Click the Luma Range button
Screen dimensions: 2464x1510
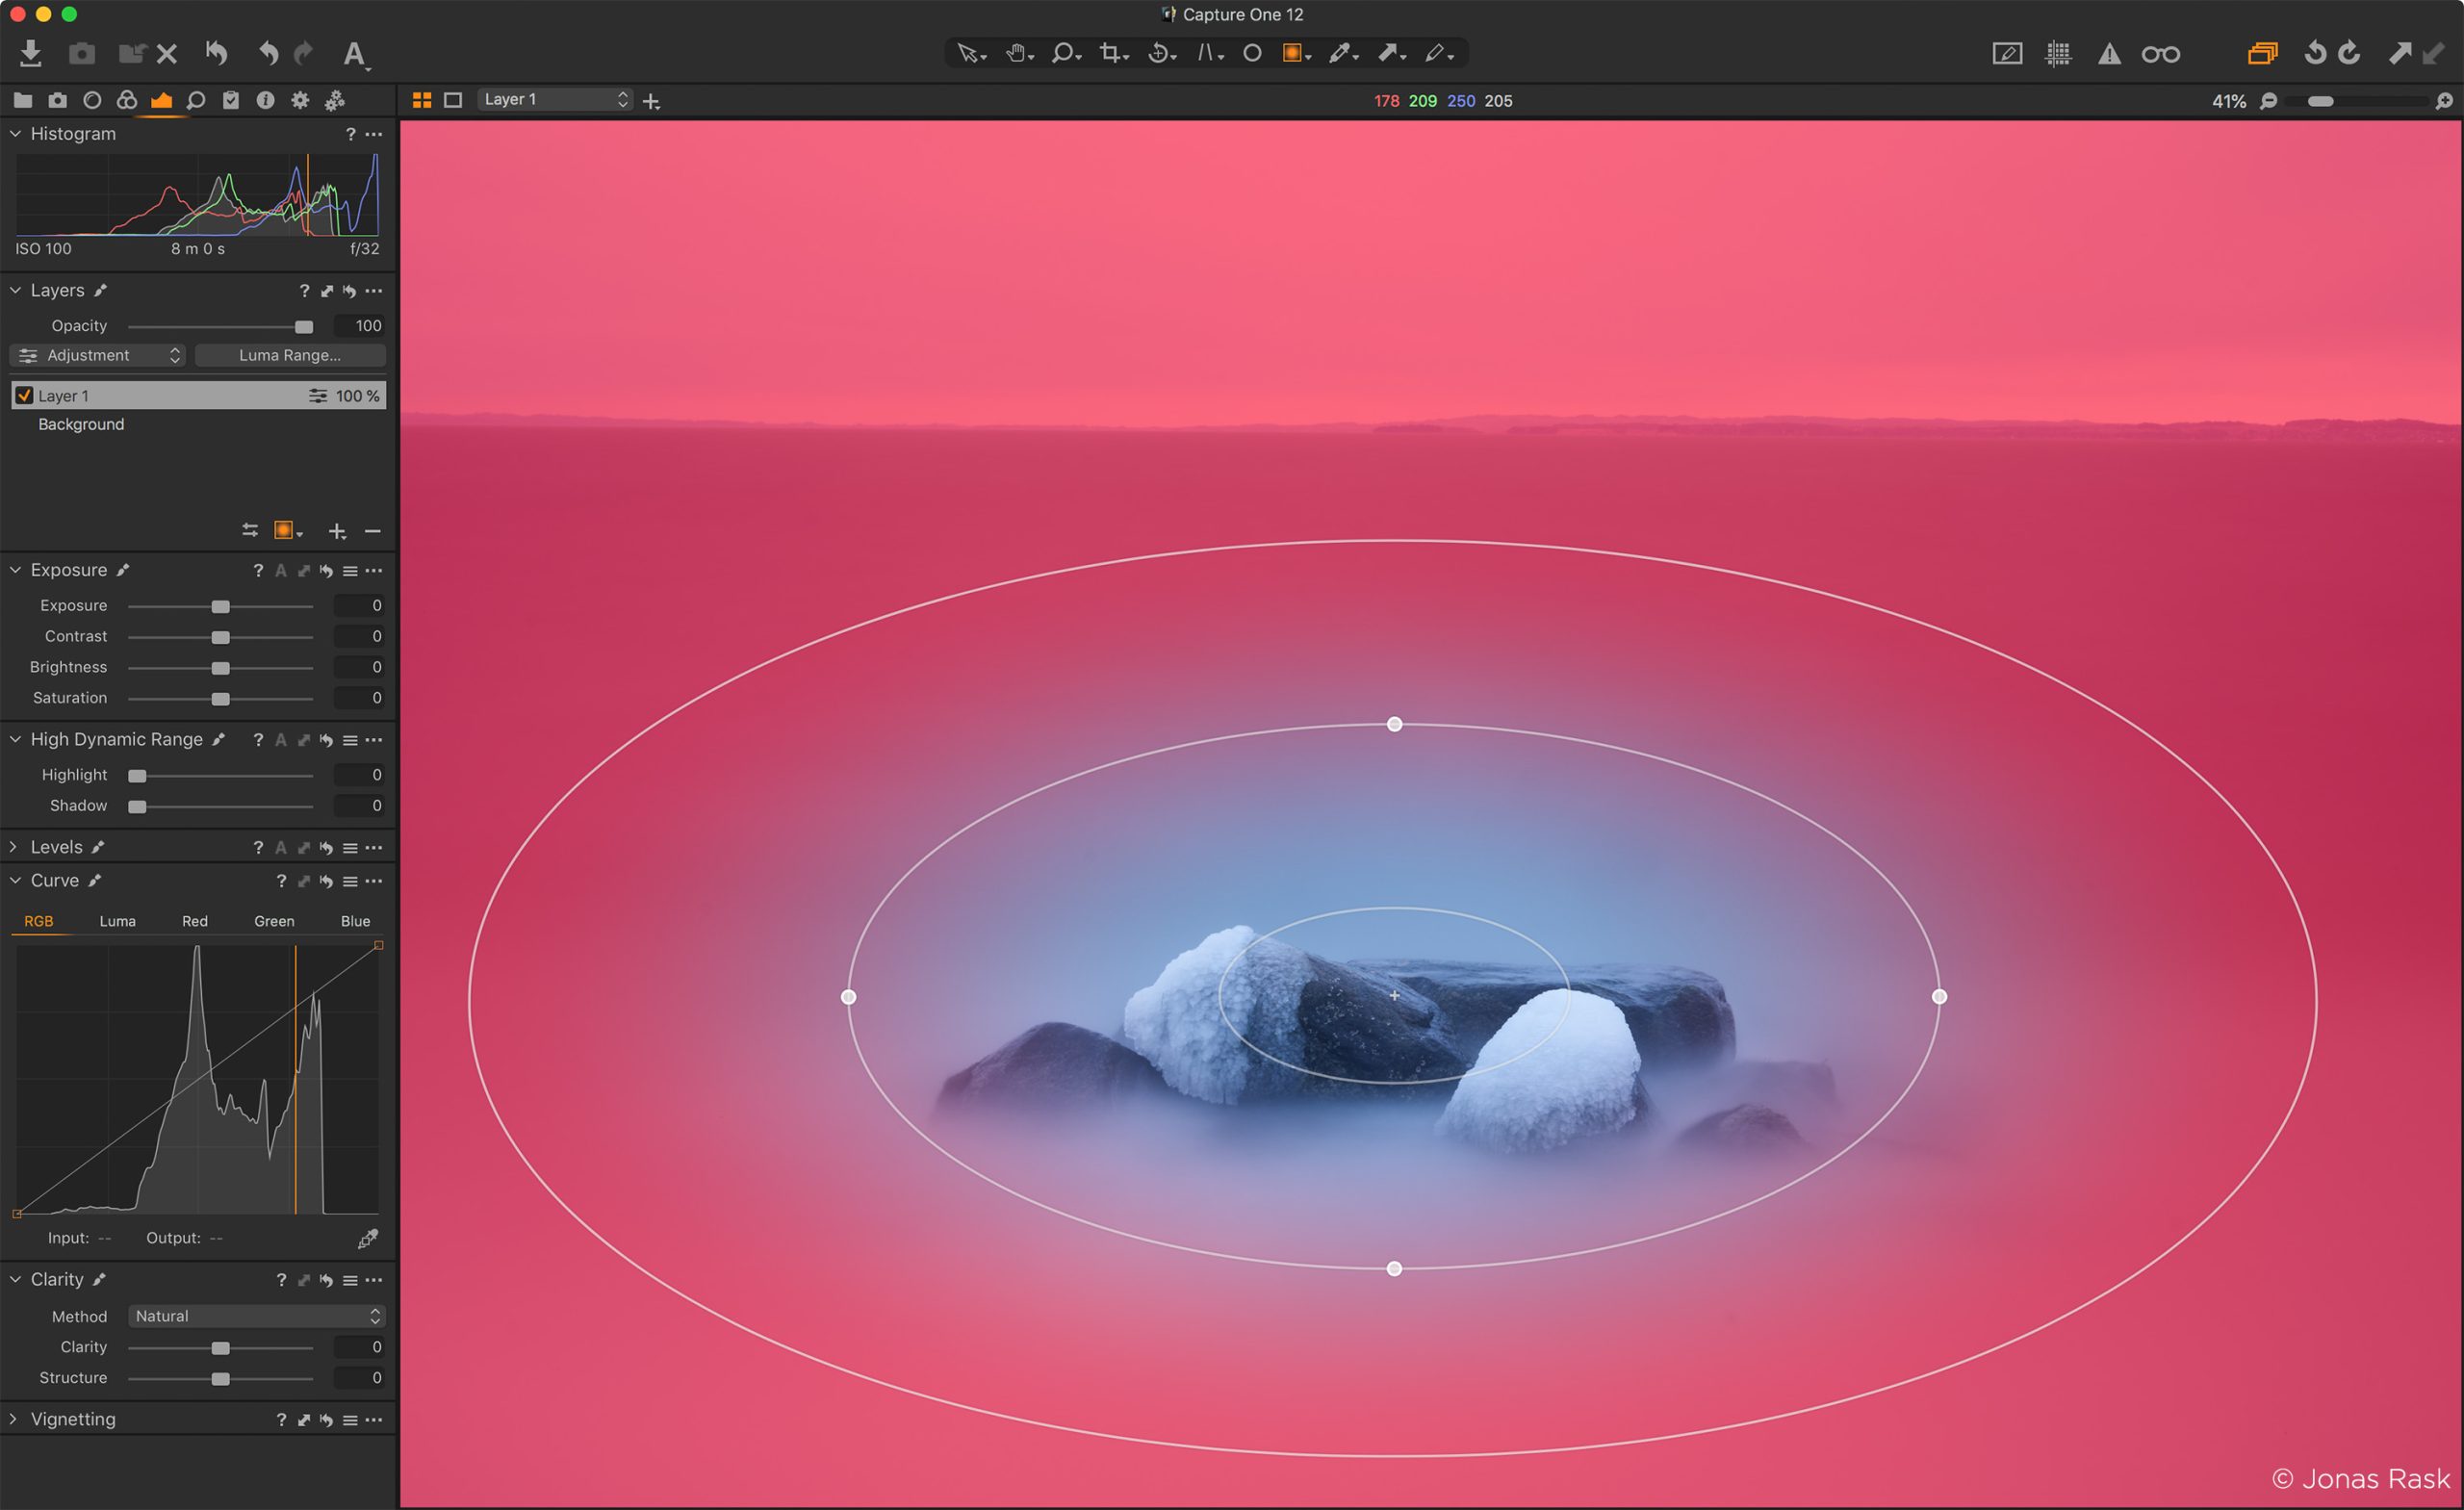(290, 355)
